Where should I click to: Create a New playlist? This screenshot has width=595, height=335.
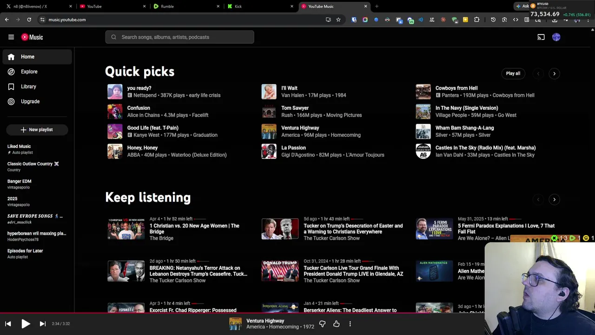tap(37, 130)
